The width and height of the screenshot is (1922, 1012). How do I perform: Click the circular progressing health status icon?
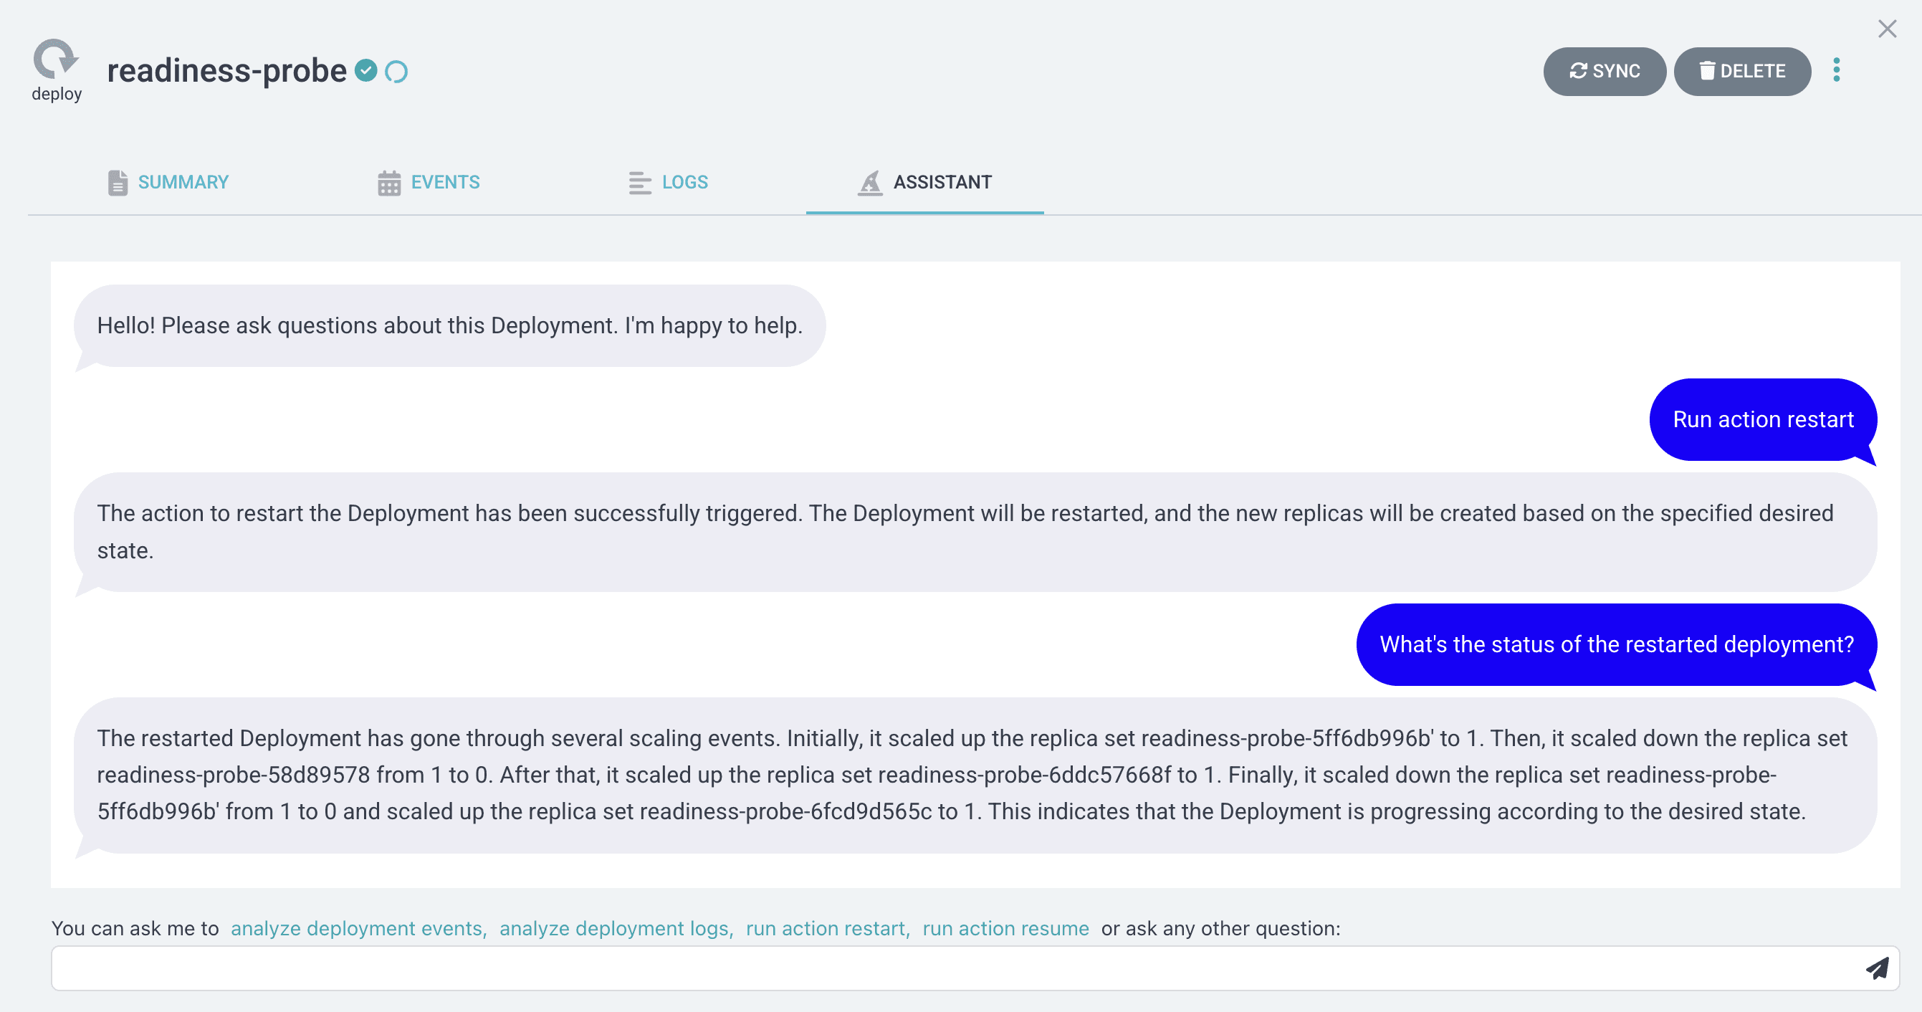coord(396,72)
